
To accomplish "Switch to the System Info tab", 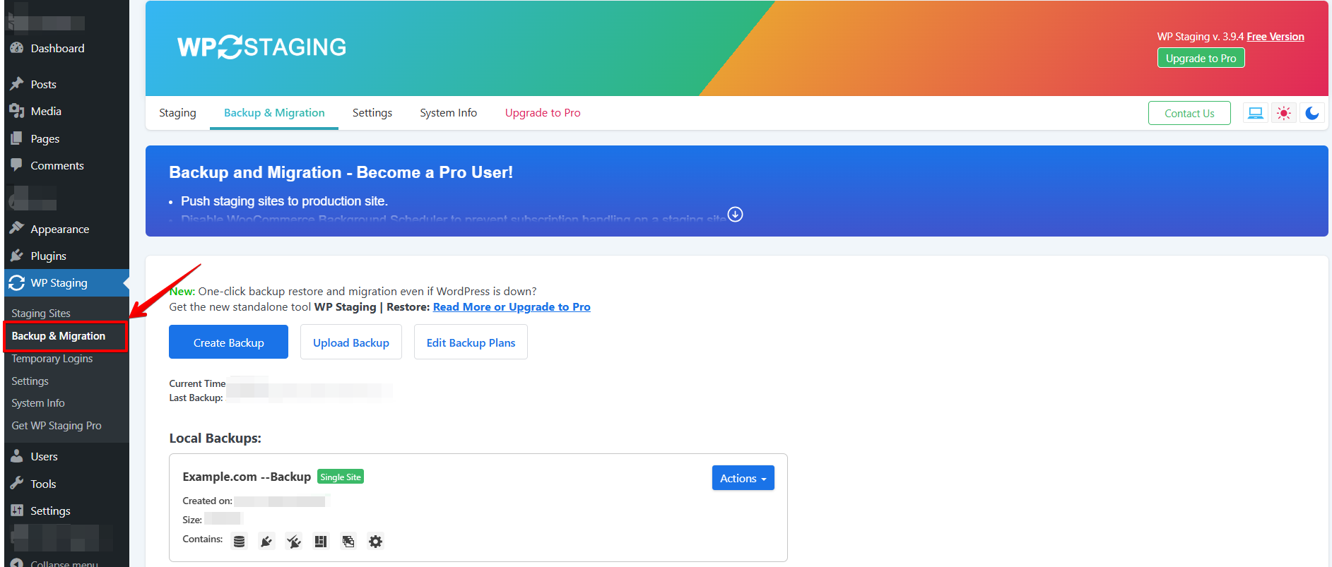I will pos(448,113).
